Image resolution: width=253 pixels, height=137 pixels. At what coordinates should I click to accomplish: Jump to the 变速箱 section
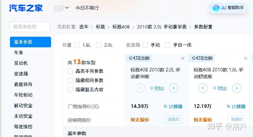pyautogui.click(x=21, y=74)
